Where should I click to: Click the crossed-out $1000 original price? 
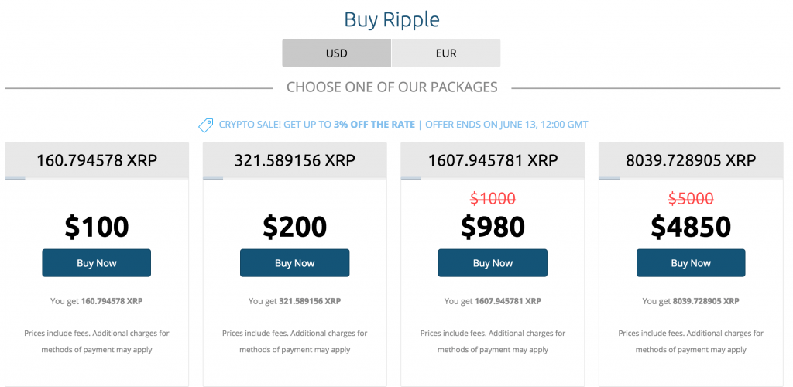(493, 199)
